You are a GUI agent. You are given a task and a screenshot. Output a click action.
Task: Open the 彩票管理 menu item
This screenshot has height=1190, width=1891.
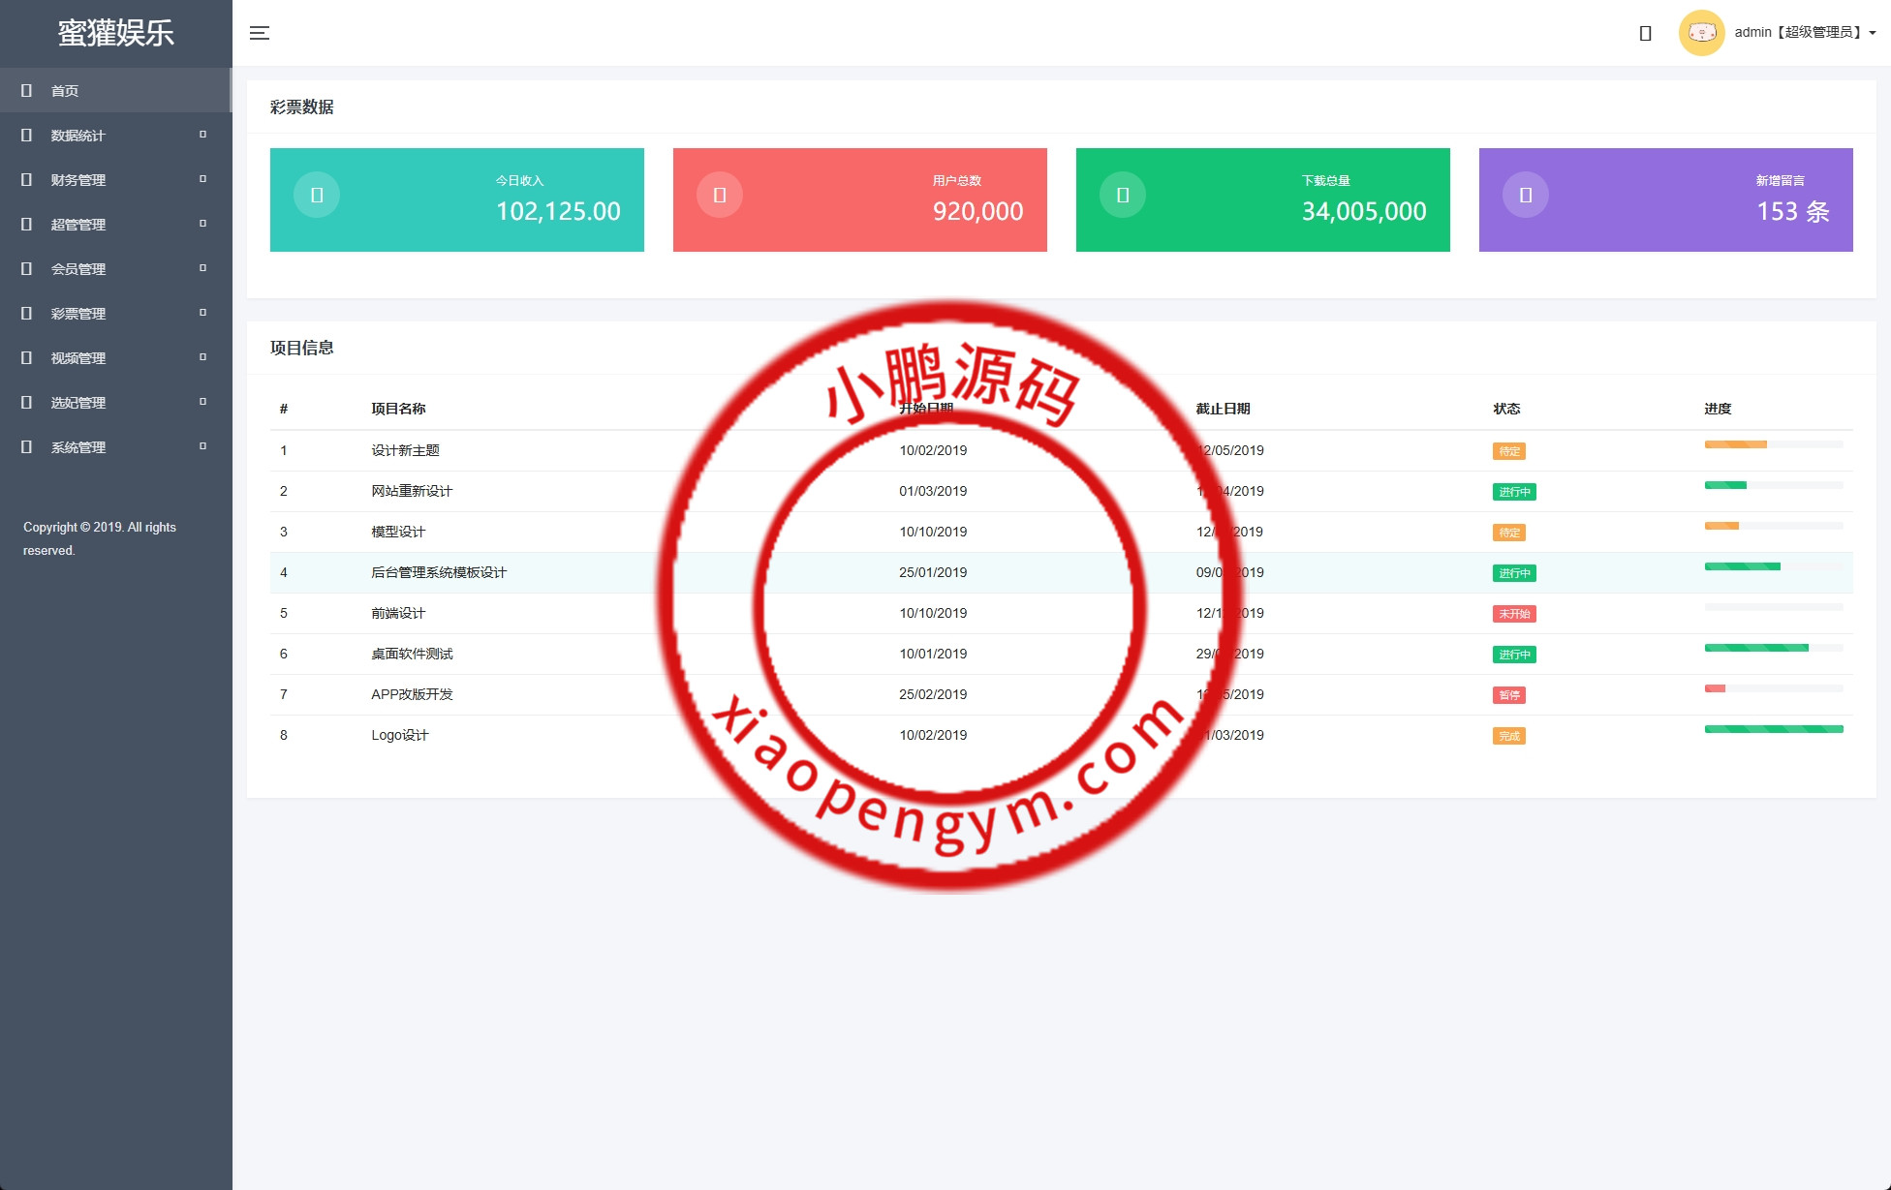tap(77, 314)
